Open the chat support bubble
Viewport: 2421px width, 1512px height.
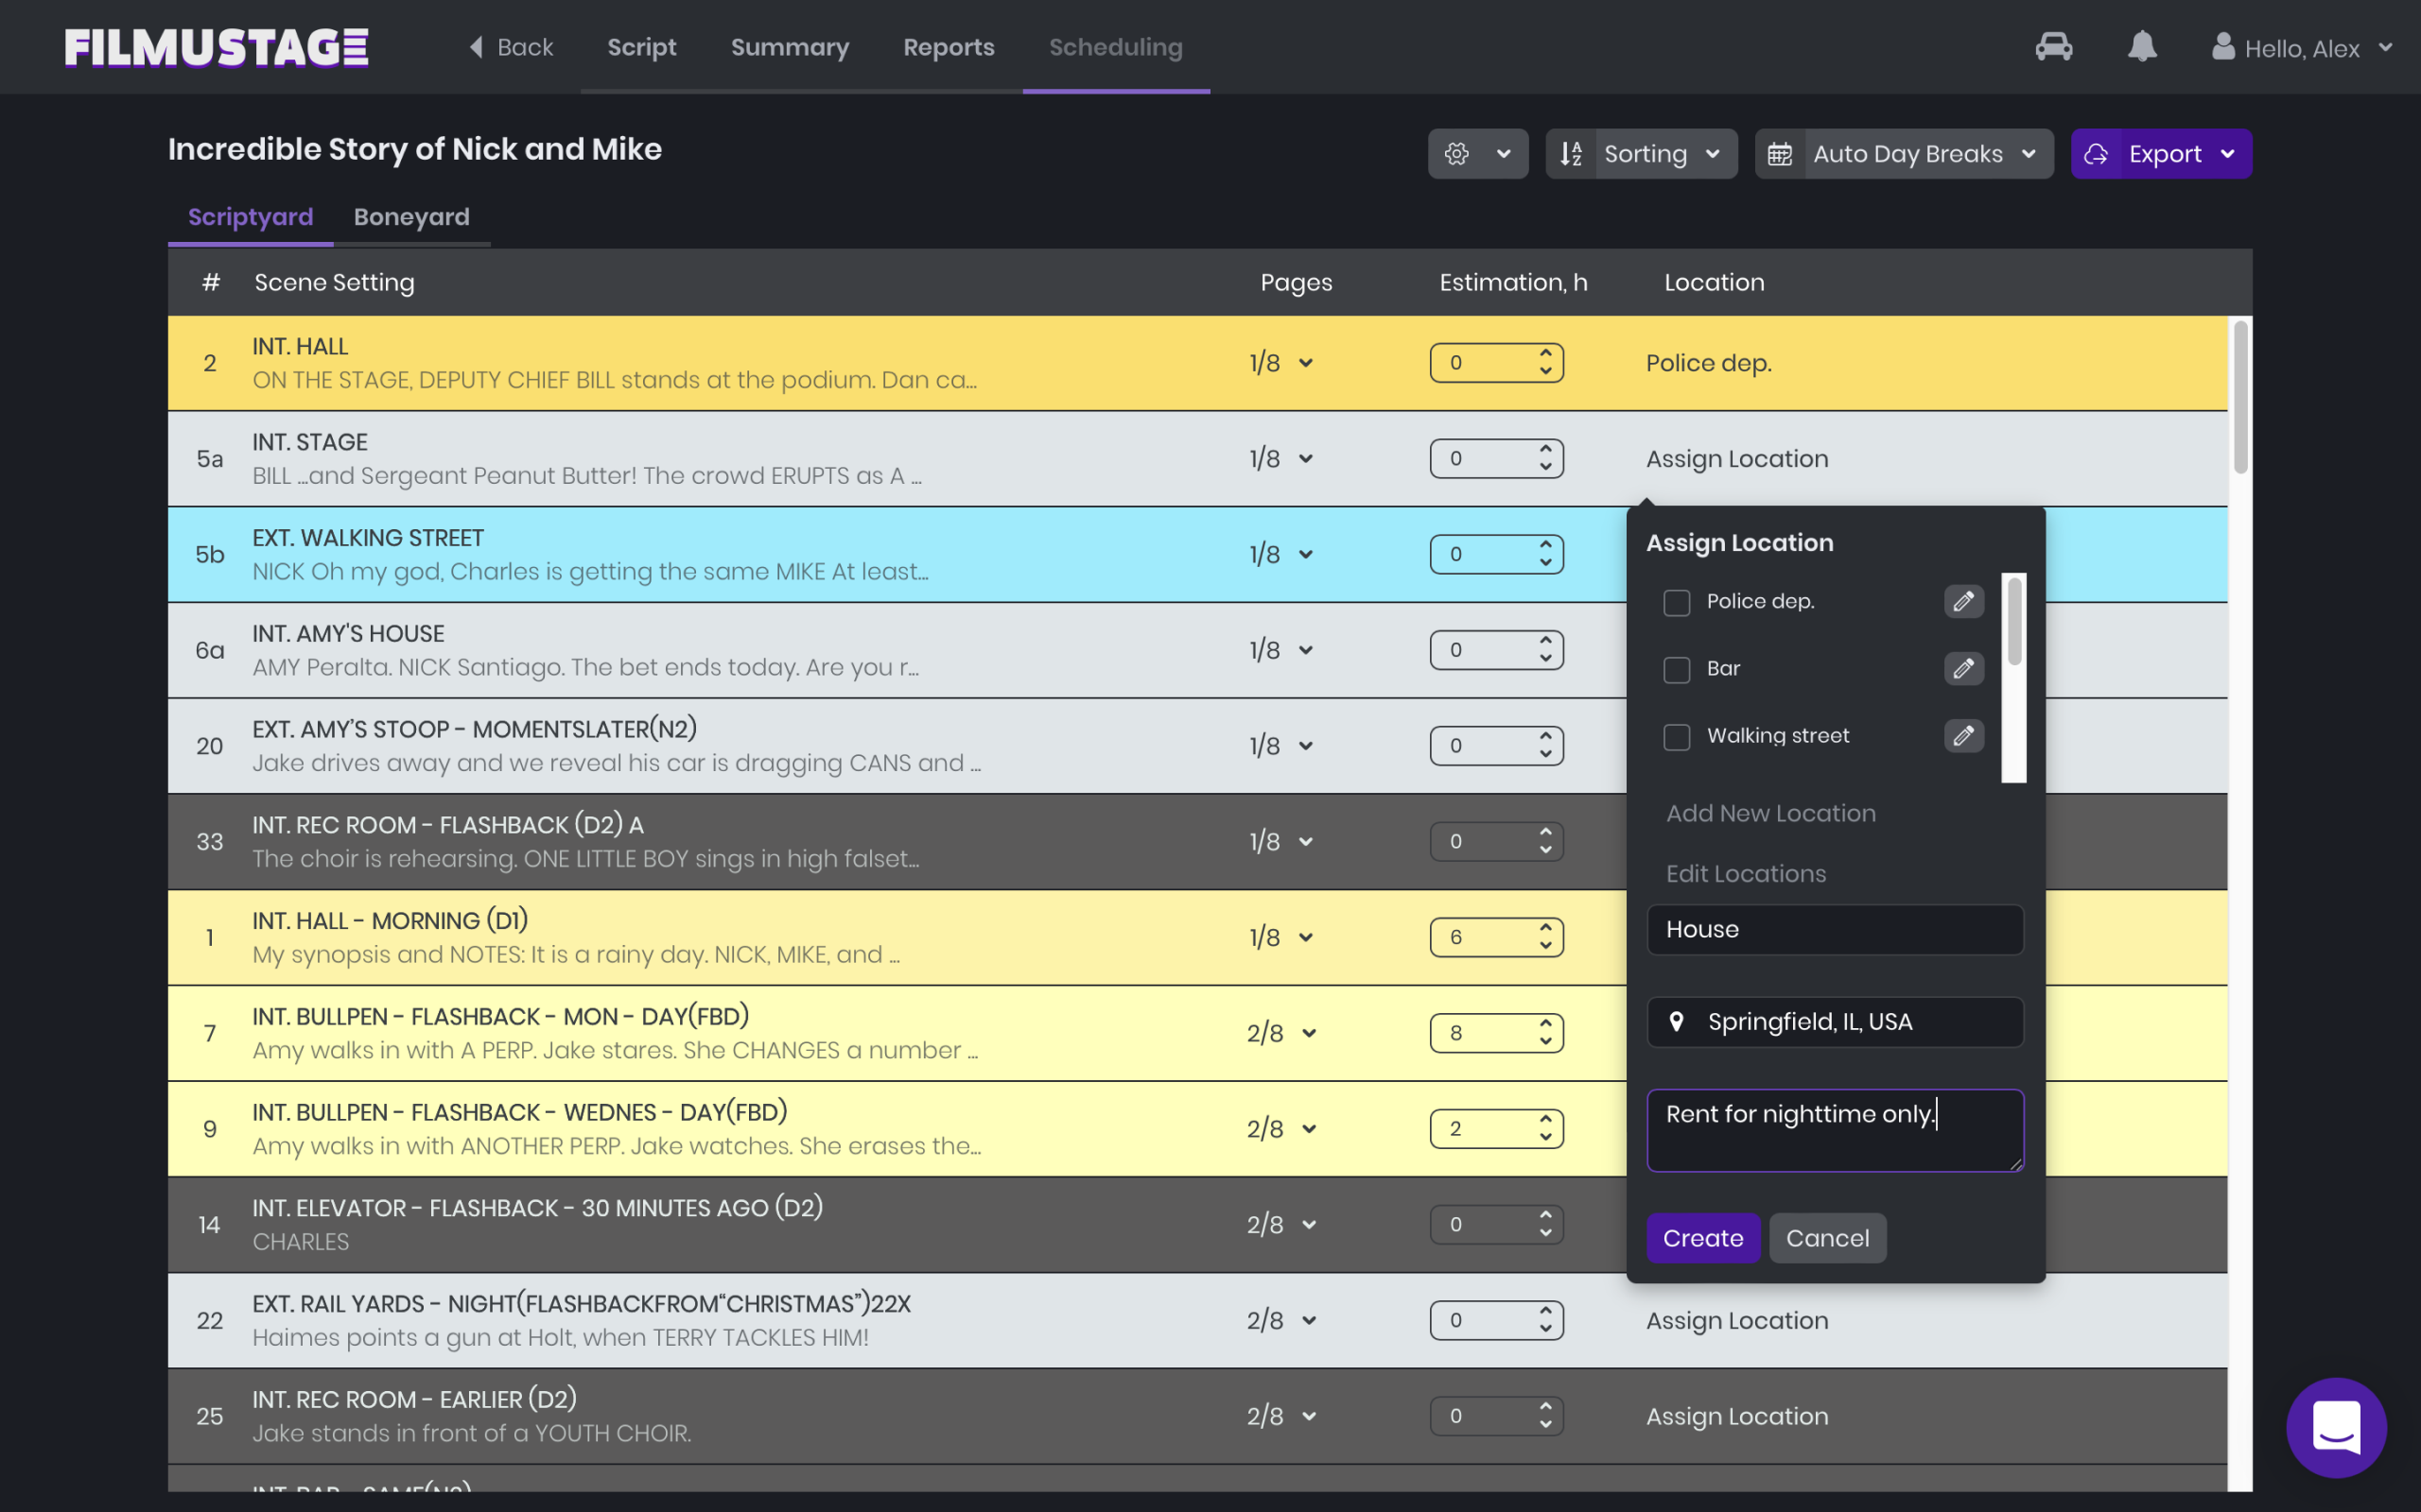(x=2335, y=1426)
